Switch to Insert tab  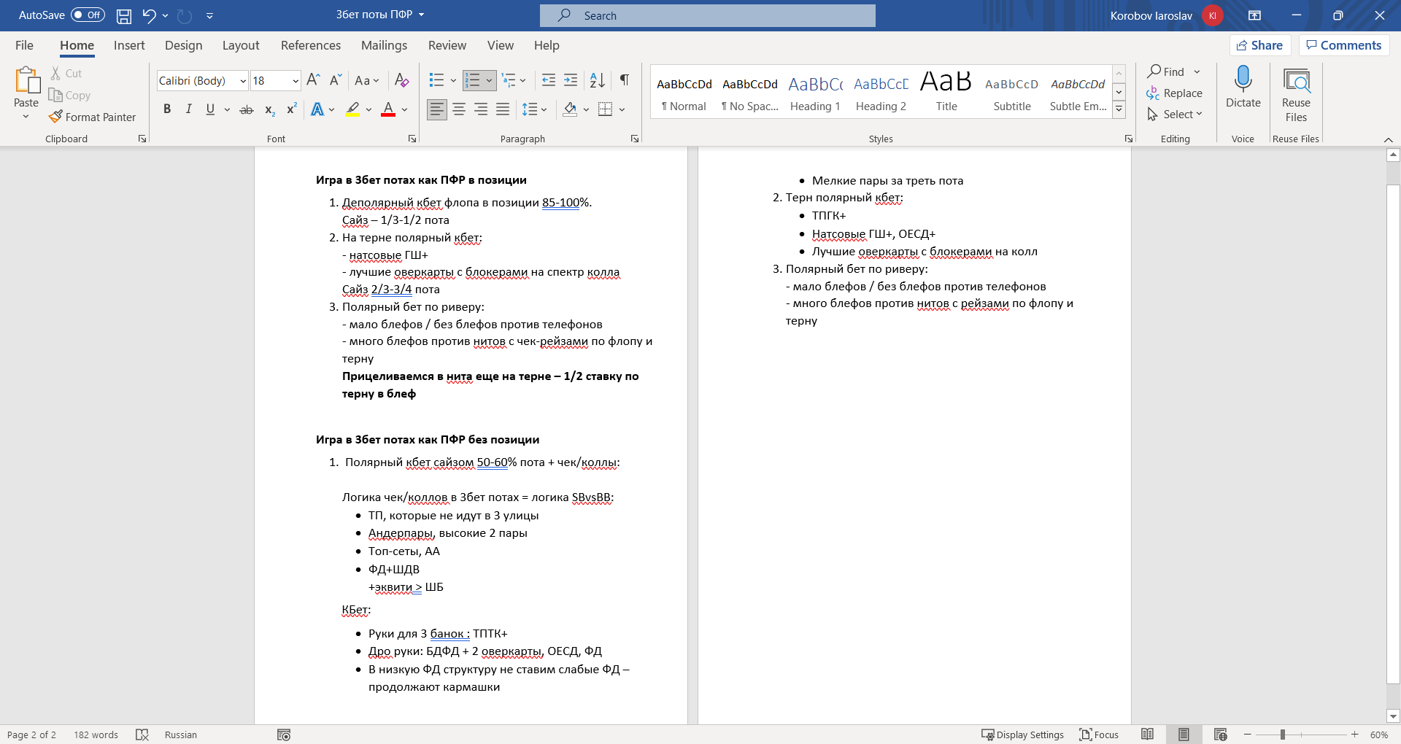[x=129, y=45]
